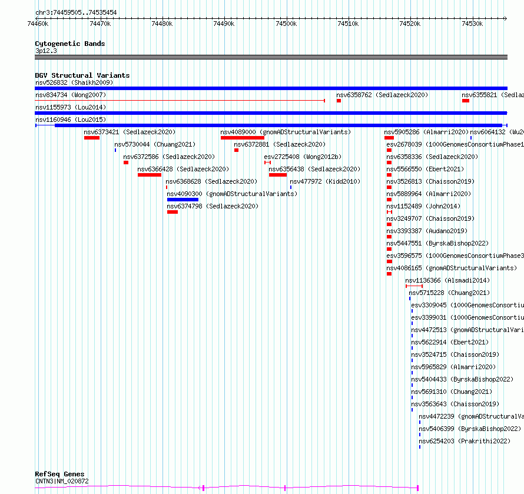Open the nsv1155973 (Lou2014) variant label
Viewport: 524px width, 494px height.
[x=71, y=107]
